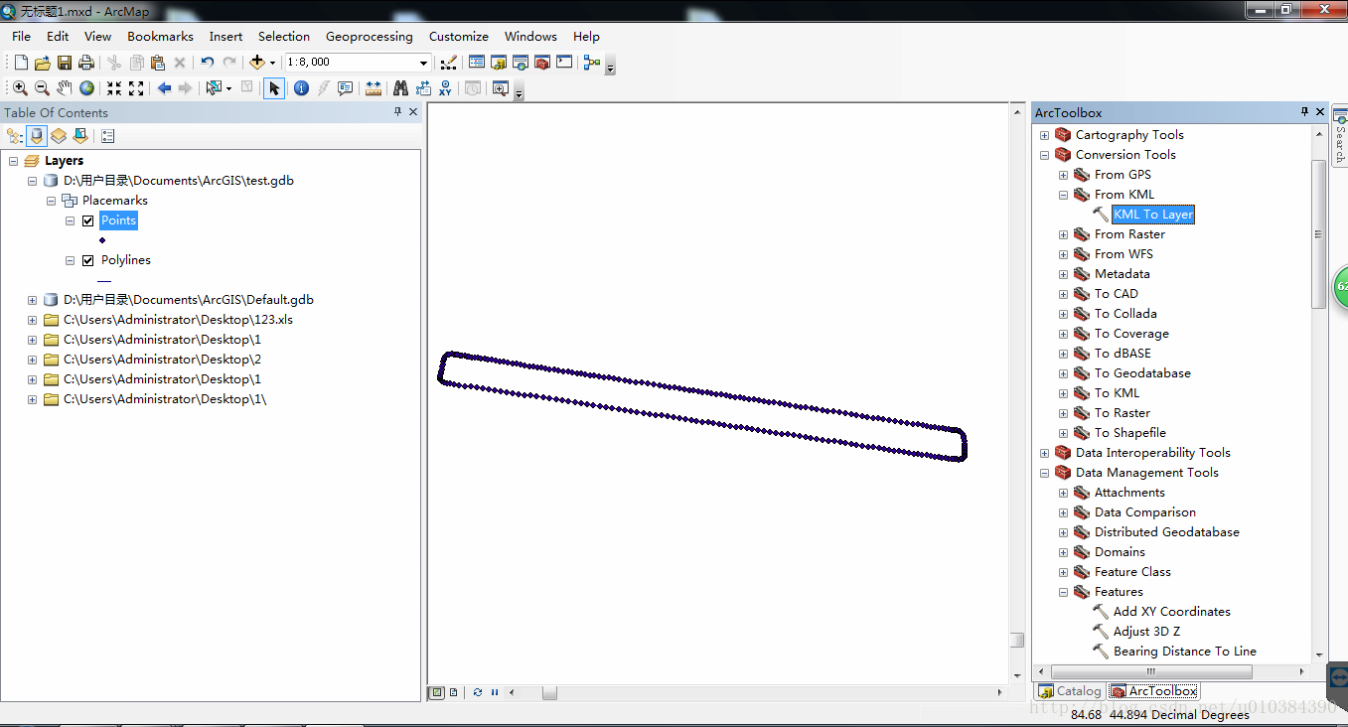Open the Find binoculars tool
1348x727 pixels.
pyautogui.click(x=400, y=88)
